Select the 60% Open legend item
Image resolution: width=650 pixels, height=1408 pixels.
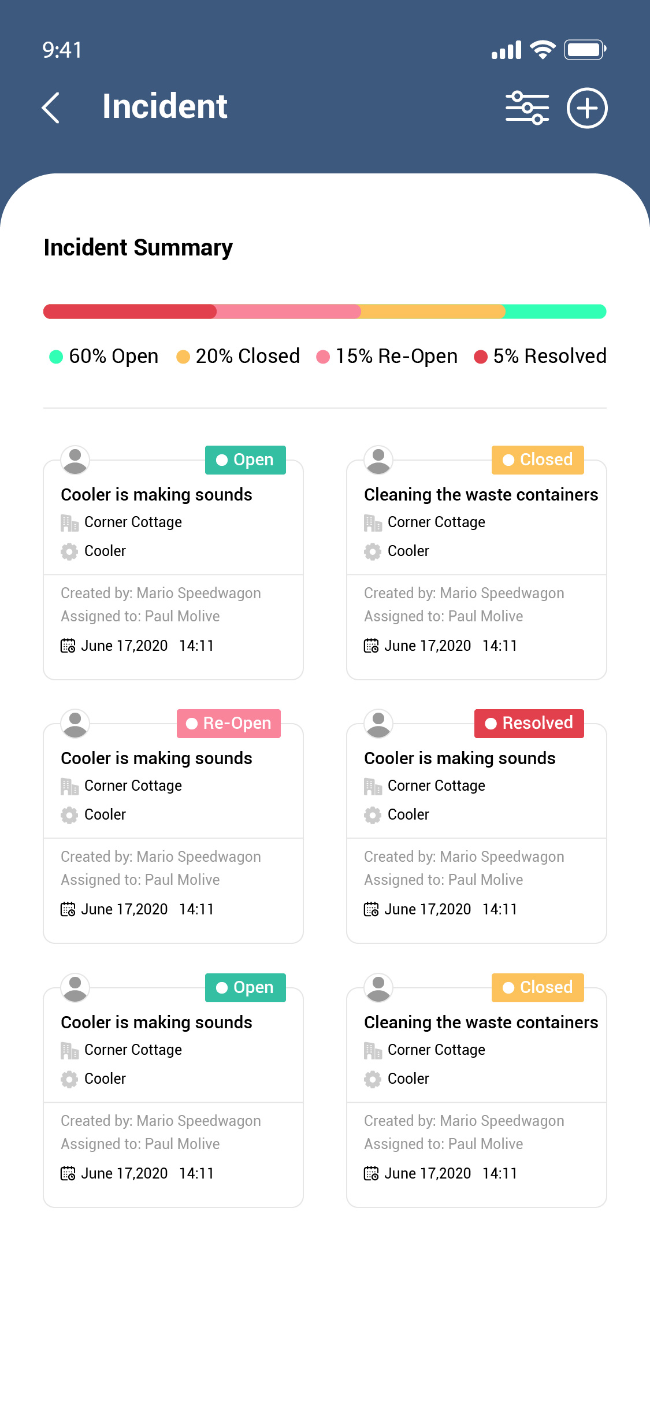(x=105, y=356)
